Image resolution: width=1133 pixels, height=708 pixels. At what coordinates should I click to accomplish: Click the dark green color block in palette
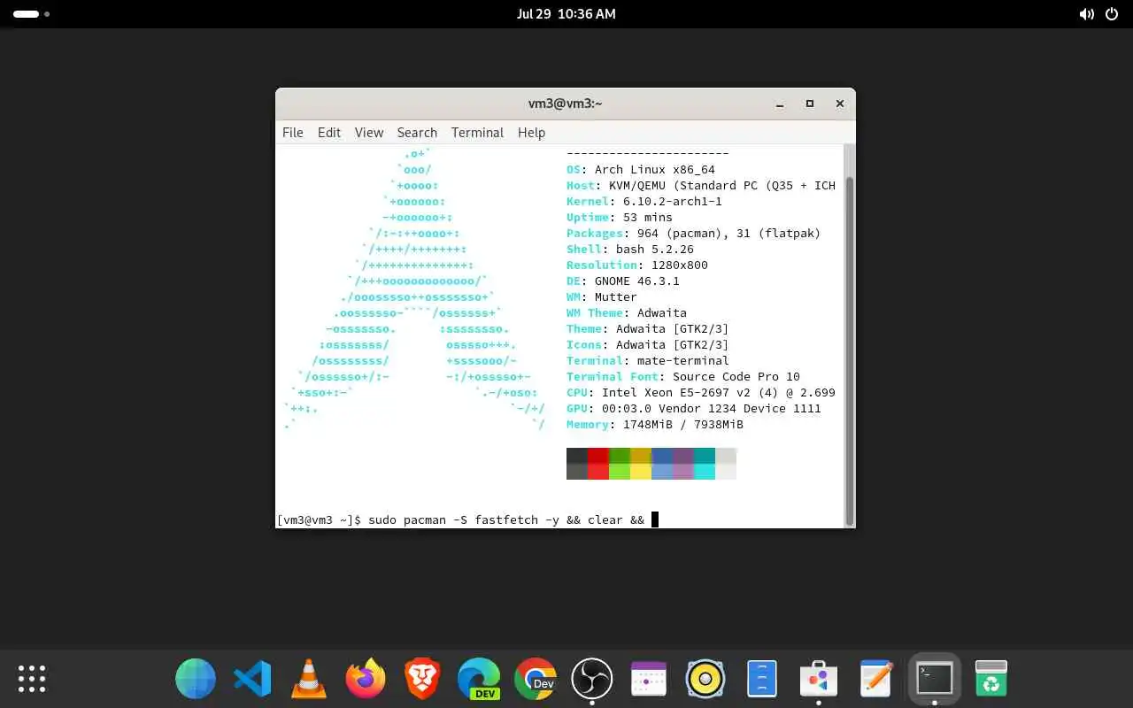coord(620,456)
